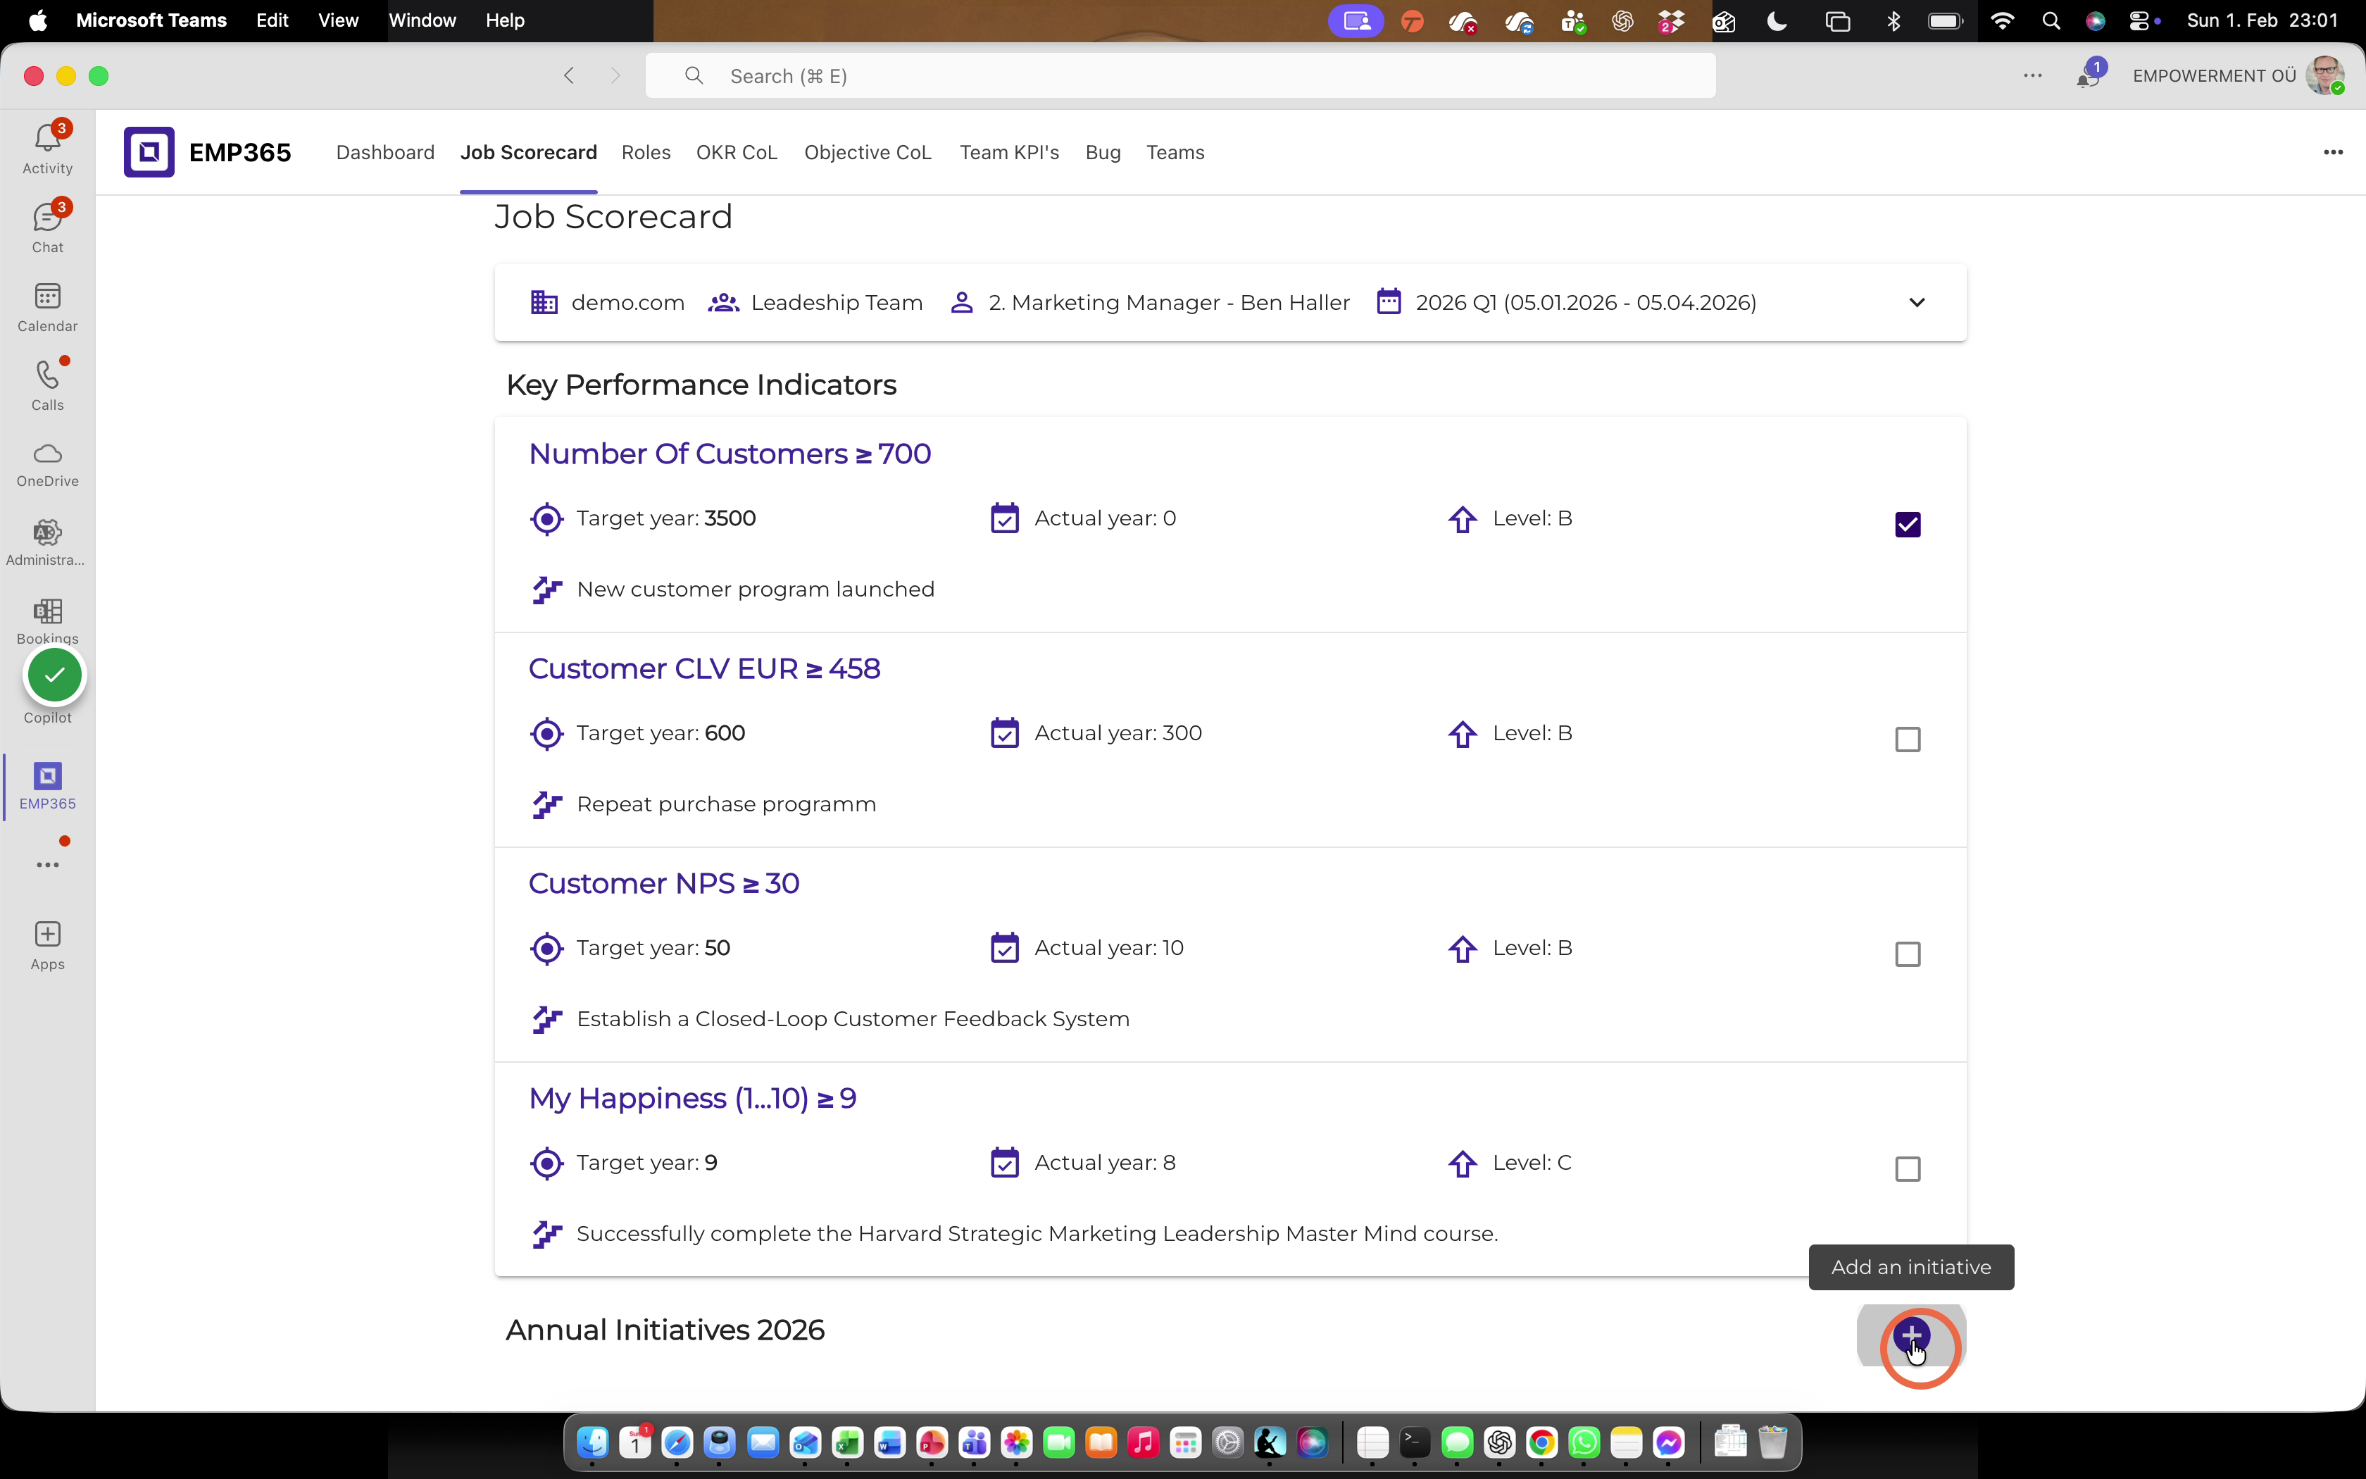This screenshot has height=1479, width=2366.
Task: Open Chat in the Teams sidebar
Action: click(x=47, y=227)
